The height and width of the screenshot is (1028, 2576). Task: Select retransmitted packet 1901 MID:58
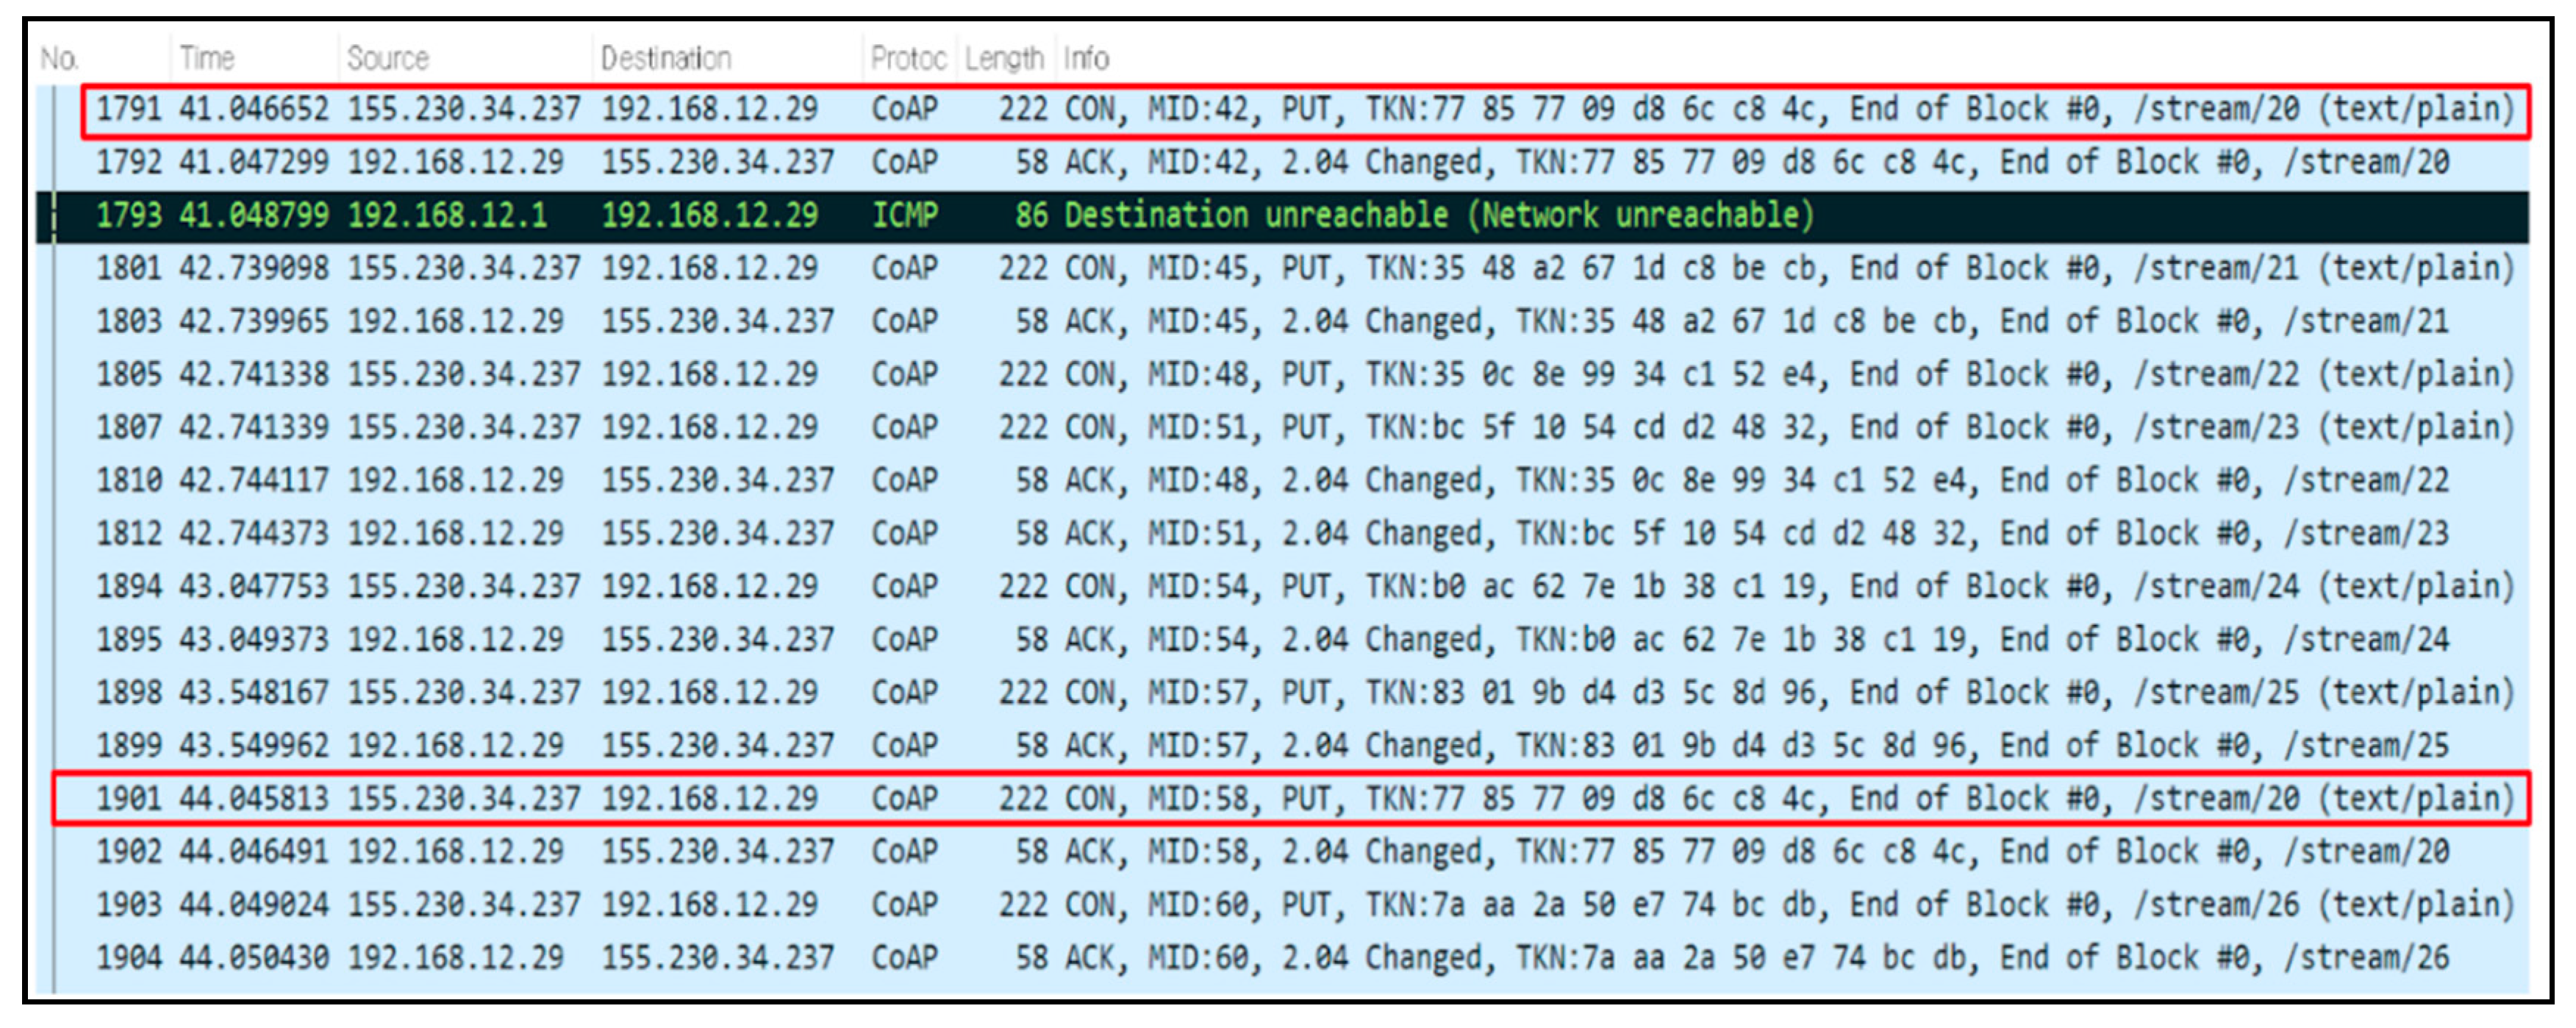(1300, 798)
